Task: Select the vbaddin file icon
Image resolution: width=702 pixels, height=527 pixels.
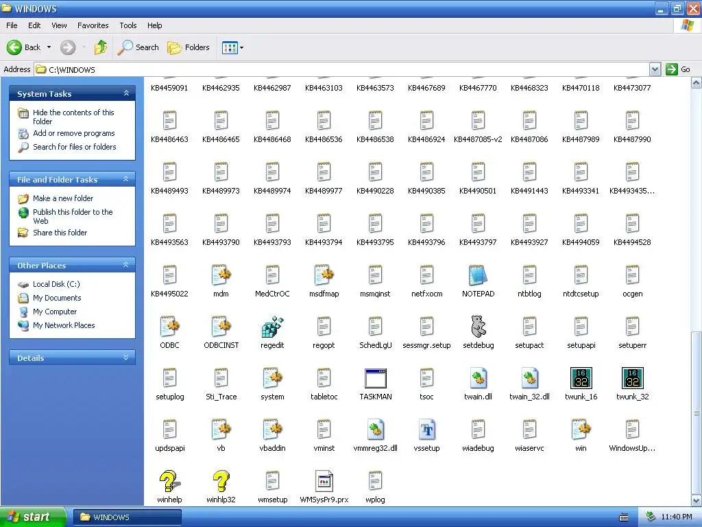Action: point(272,430)
